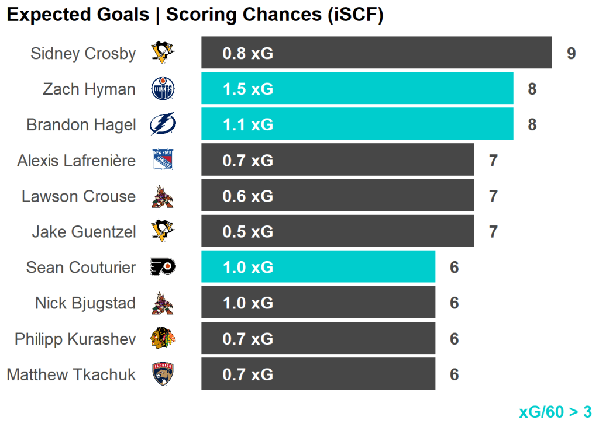Select the Philipp Kurashev player name
Viewport: 599px width, 427px height.
[75, 339]
